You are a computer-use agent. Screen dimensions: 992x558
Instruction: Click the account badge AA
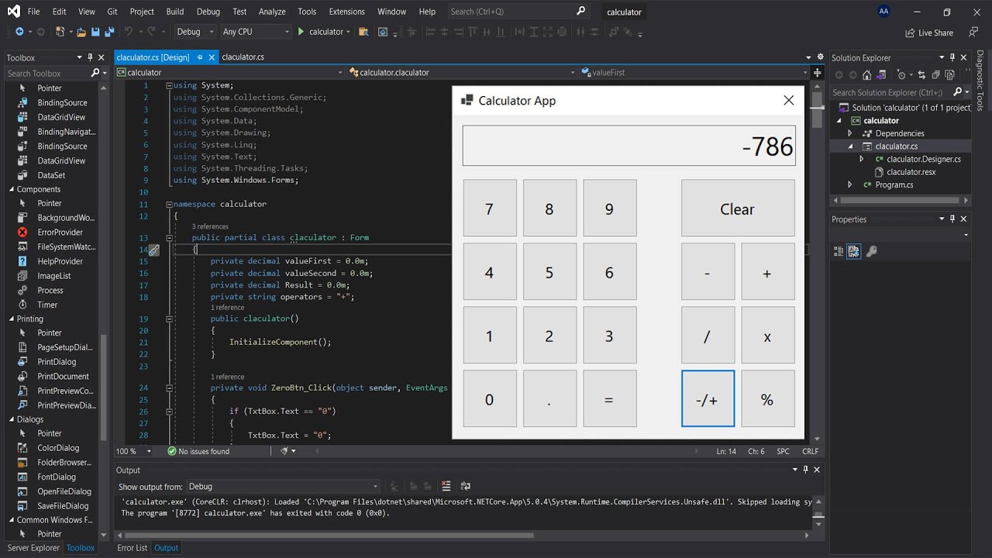tap(884, 12)
